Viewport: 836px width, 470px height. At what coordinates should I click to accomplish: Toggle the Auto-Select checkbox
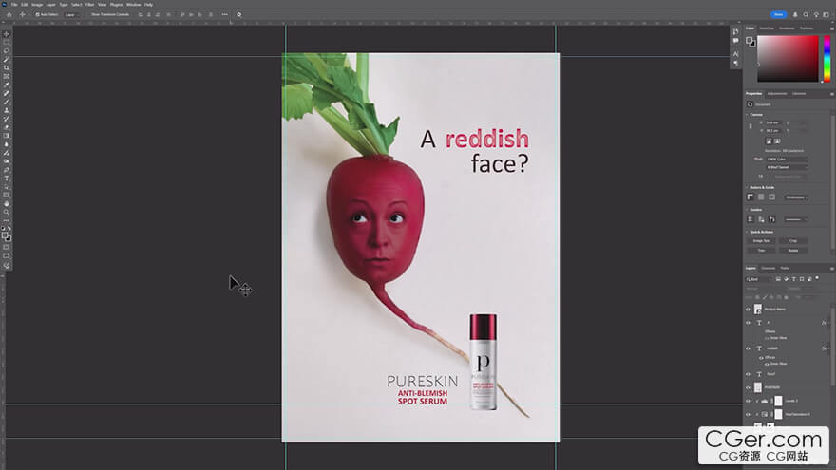pos(37,14)
